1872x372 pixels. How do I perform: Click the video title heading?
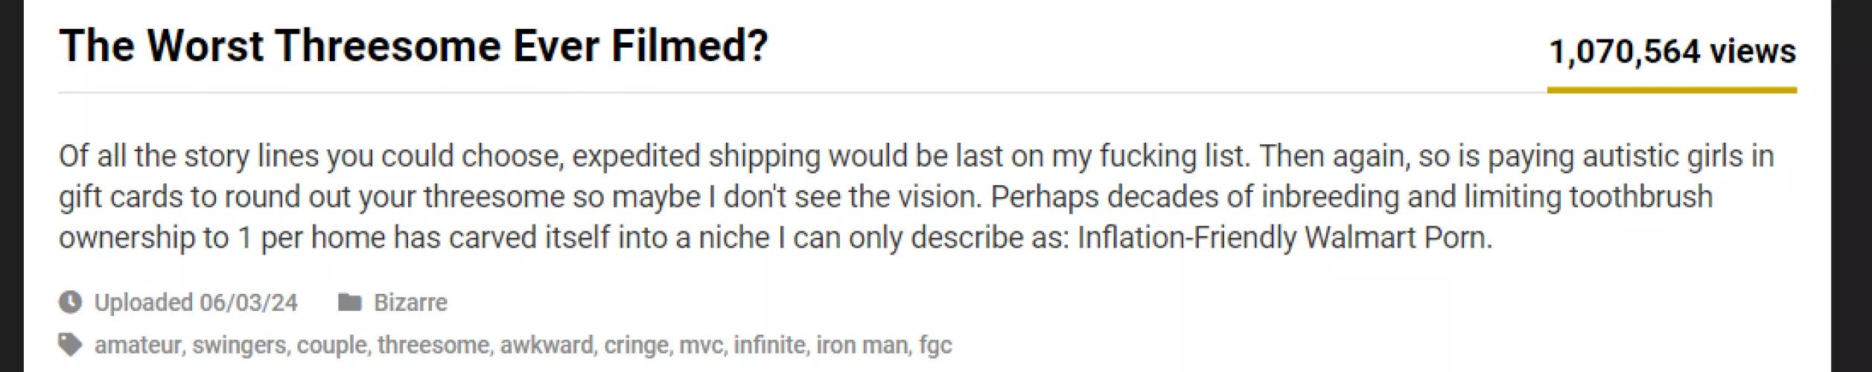[413, 46]
